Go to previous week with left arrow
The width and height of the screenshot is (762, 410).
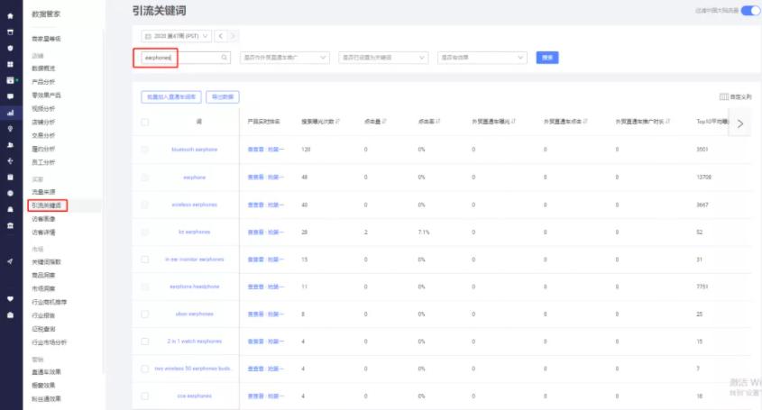click(220, 36)
